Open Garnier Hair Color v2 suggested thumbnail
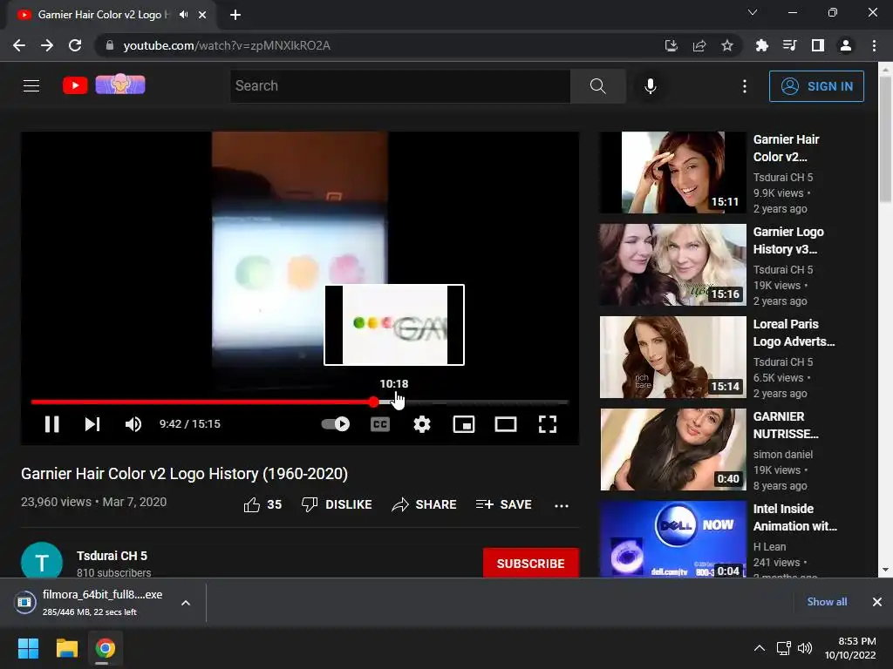The image size is (893, 669). pos(672,172)
